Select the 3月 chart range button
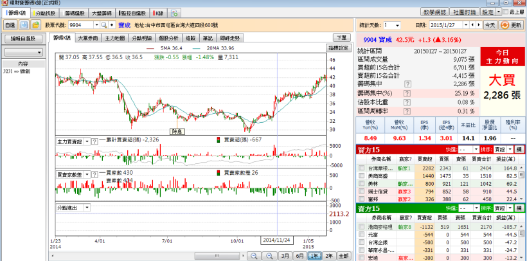Image resolution: width=527 pixels, height=261 pixels. 285,256
